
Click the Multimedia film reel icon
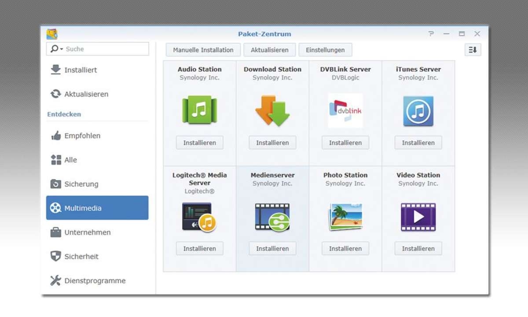55,208
